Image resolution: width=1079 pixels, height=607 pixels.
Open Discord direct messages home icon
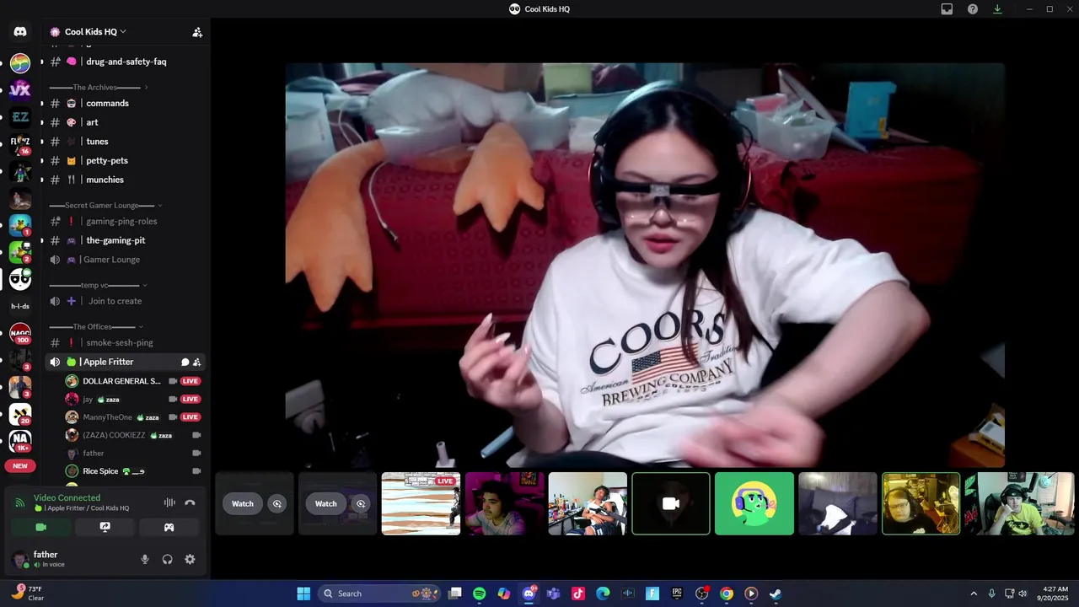pyautogui.click(x=20, y=32)
